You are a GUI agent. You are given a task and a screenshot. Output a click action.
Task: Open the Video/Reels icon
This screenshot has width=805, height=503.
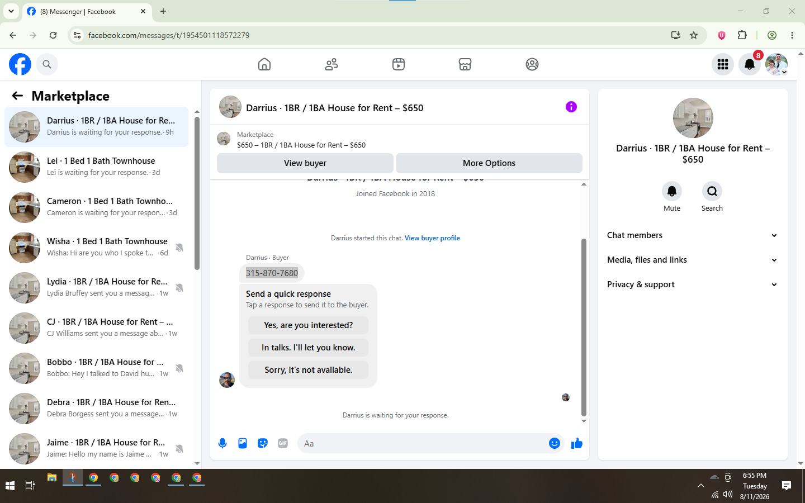click(x=399, y=64)
